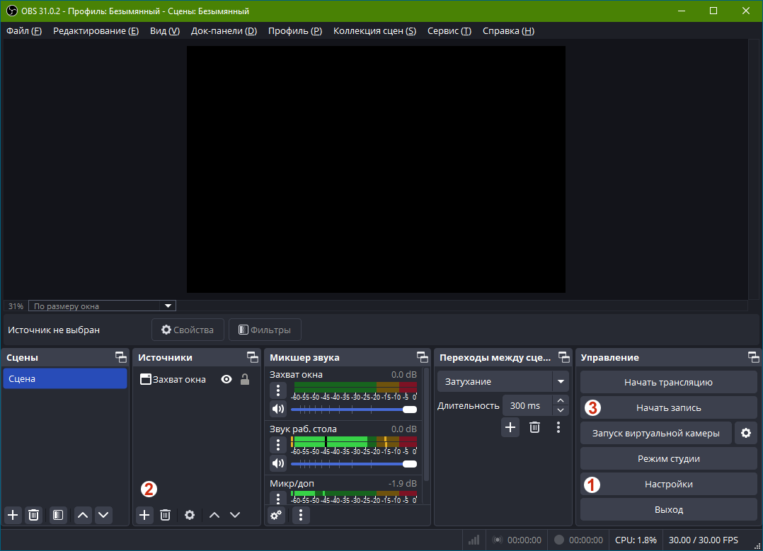The width and height of the screenshot is (763, 551).
Task: Add a scene transition with the plus icon
Action: coord(510,427)
